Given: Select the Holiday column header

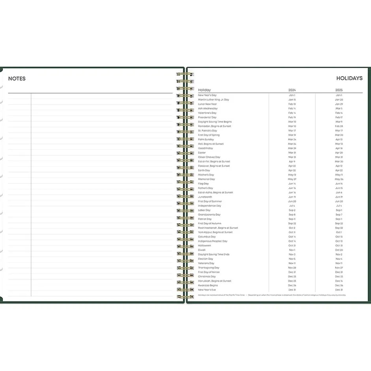Looking at the screenshot, I should coord(204,90).
